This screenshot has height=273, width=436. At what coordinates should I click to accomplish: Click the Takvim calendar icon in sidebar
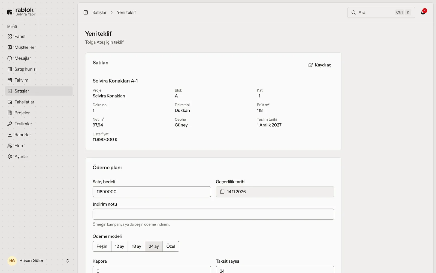(x=10, y=80)
